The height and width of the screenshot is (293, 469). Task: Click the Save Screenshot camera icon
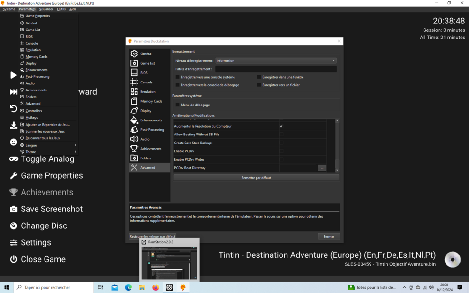tap(14, 209)
